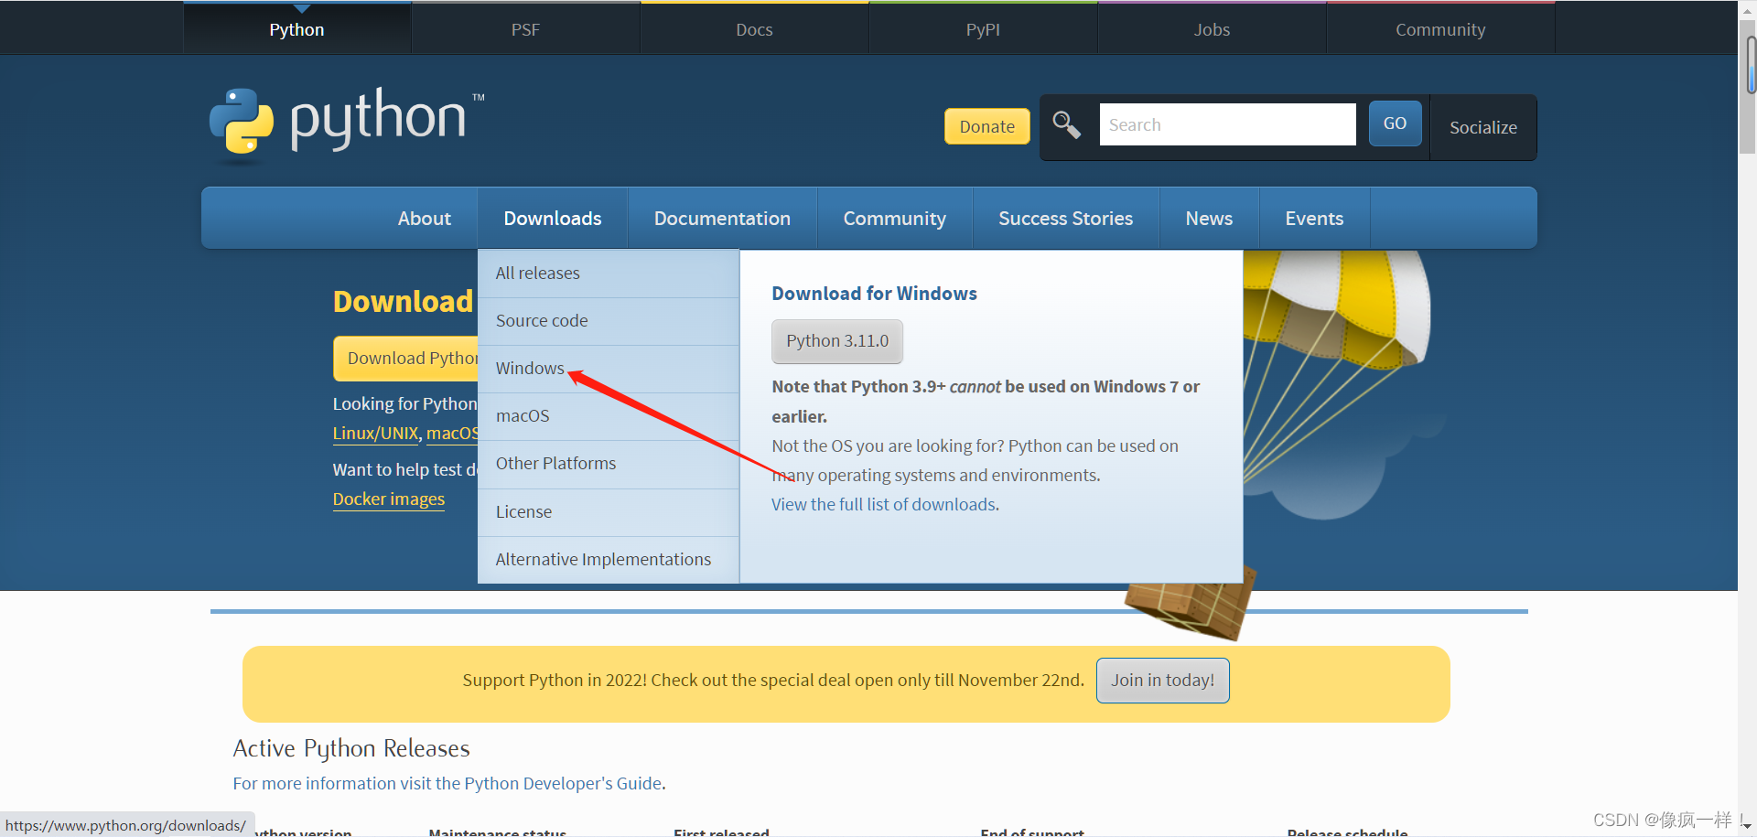1757x837 pixels.
Task: Open the Docker images link
Action: [389, 499]
